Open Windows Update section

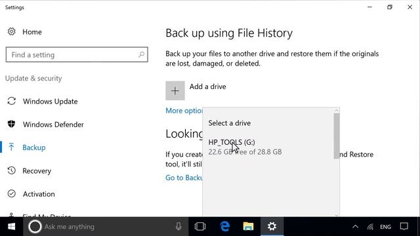50,102
